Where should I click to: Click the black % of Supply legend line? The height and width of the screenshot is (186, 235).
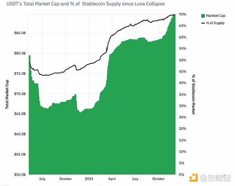pyautogui.click(x=202, y=23)
